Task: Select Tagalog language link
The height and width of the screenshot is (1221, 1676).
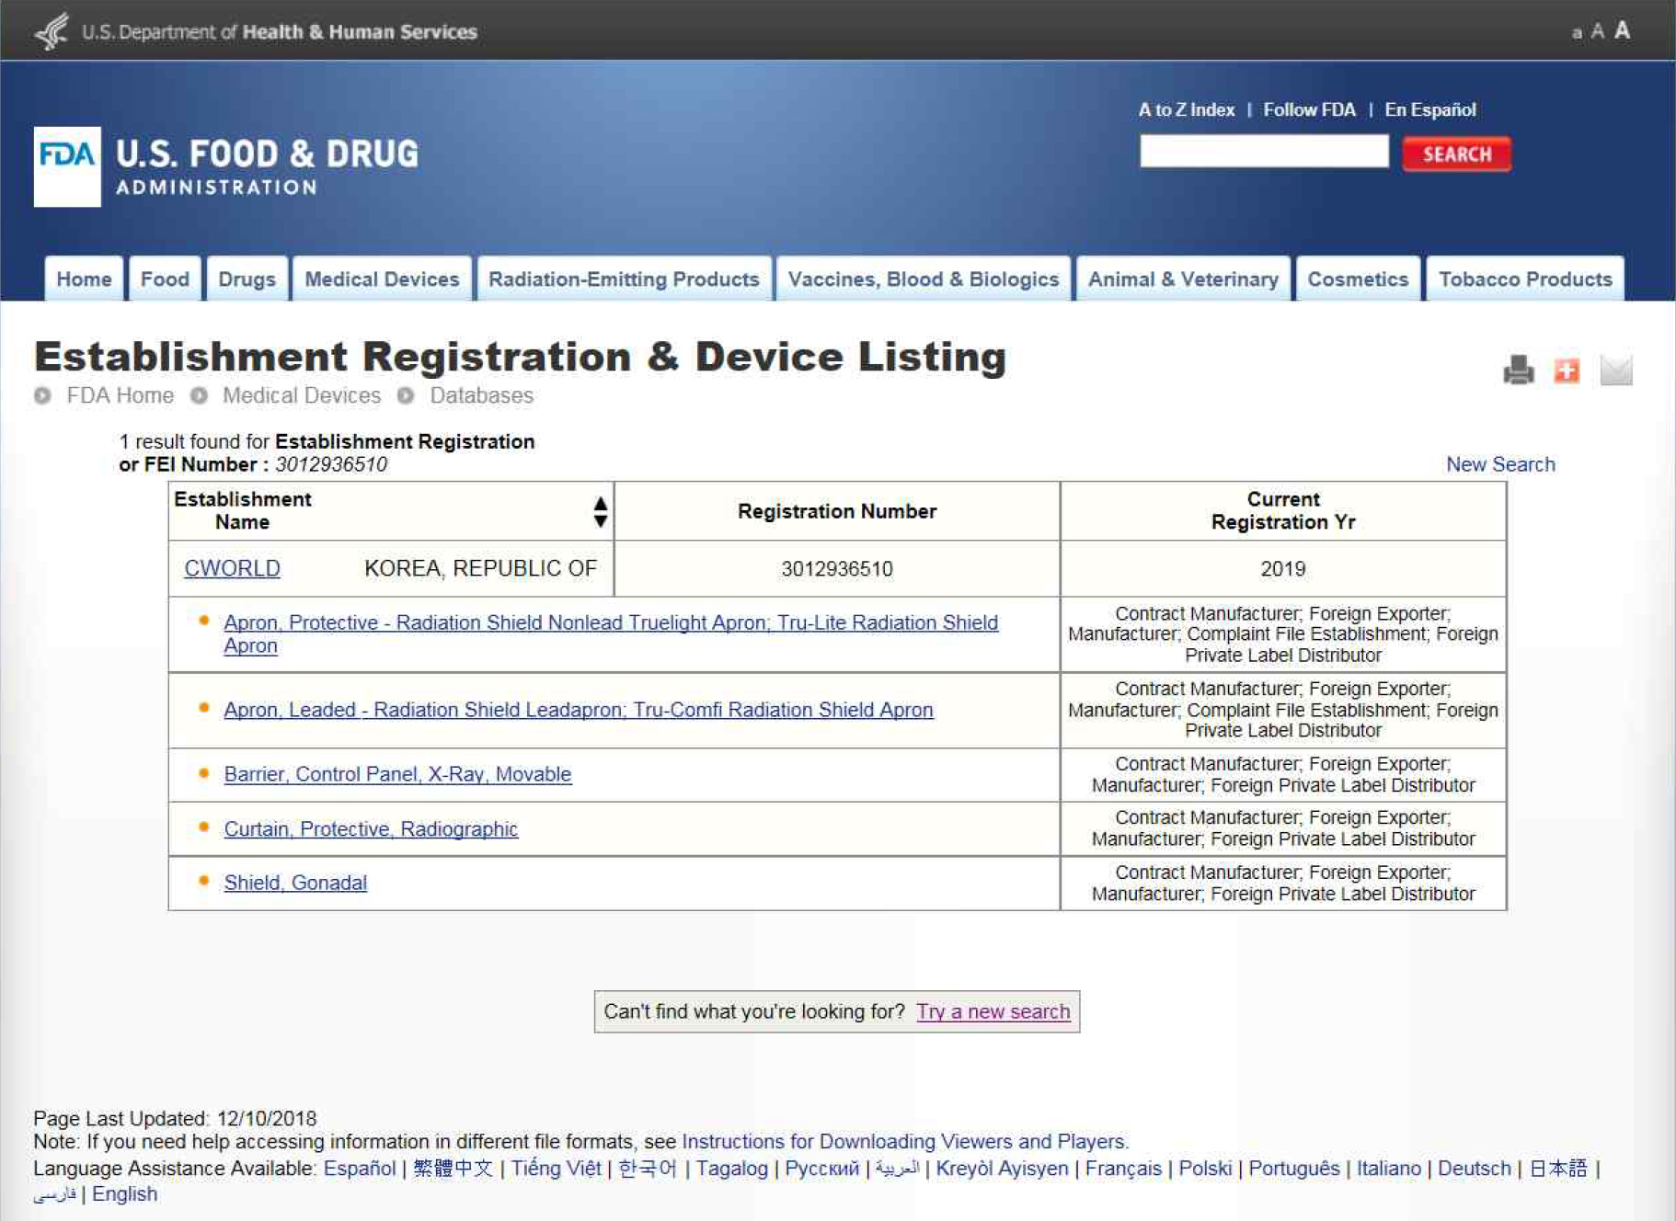Action: (731, 1168)
